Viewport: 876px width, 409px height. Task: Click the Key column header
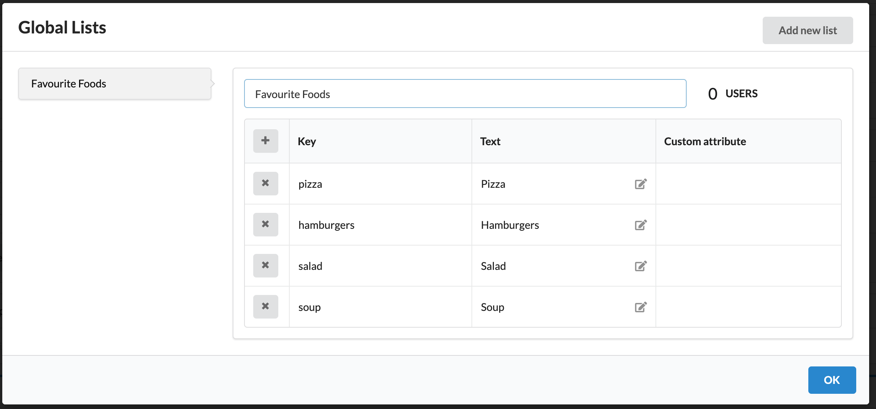[x=306, y=141]
